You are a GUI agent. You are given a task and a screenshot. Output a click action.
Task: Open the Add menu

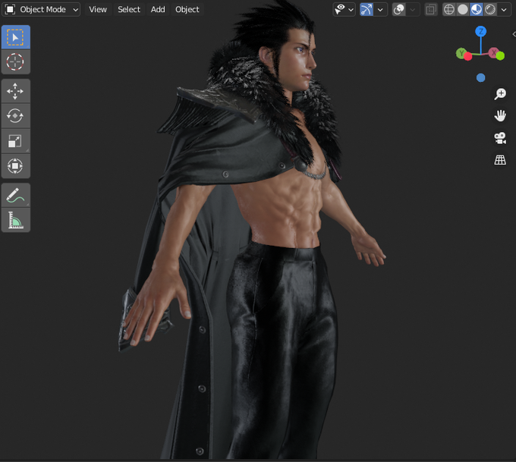click(x=158, y=10)
